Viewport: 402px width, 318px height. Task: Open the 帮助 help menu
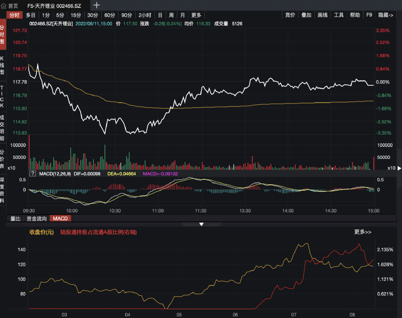pos(355,15)
